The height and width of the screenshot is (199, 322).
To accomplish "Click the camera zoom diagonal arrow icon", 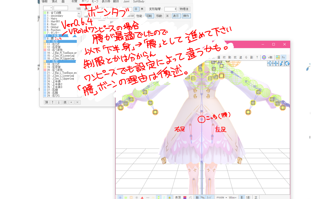I will click(x=281, y=63).
